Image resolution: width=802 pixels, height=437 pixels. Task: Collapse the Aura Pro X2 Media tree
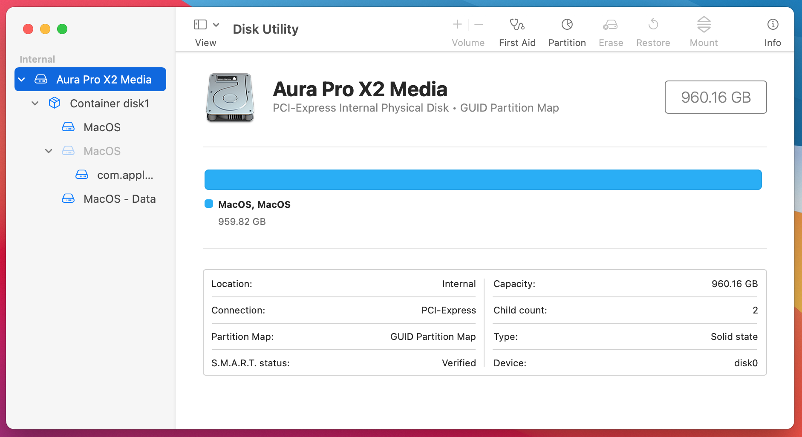[21, 79]
